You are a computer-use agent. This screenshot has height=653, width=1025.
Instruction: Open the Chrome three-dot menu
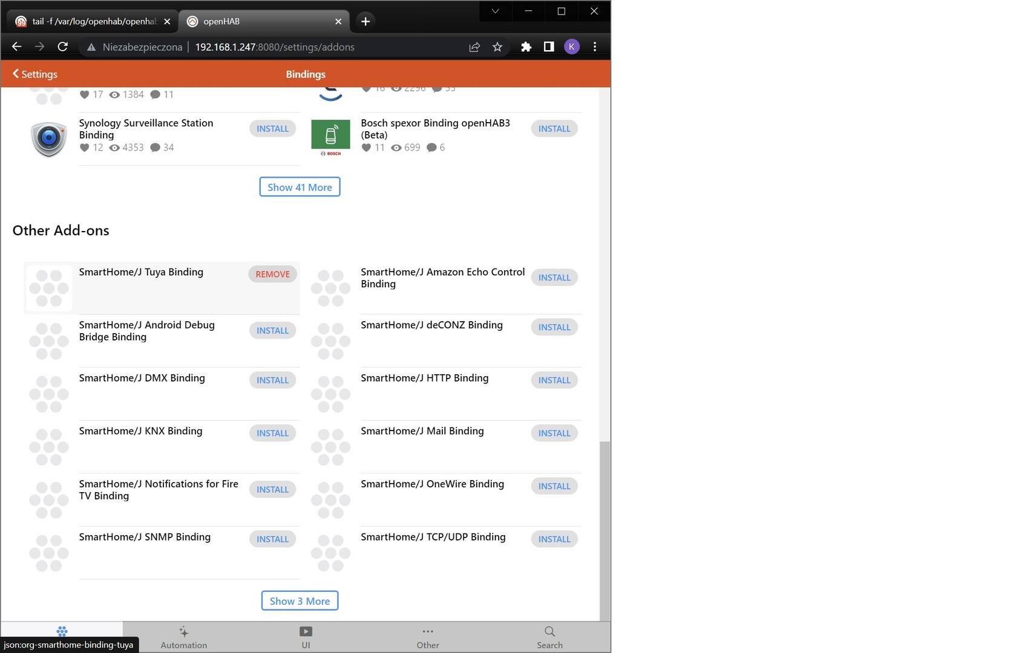(595, 47)
